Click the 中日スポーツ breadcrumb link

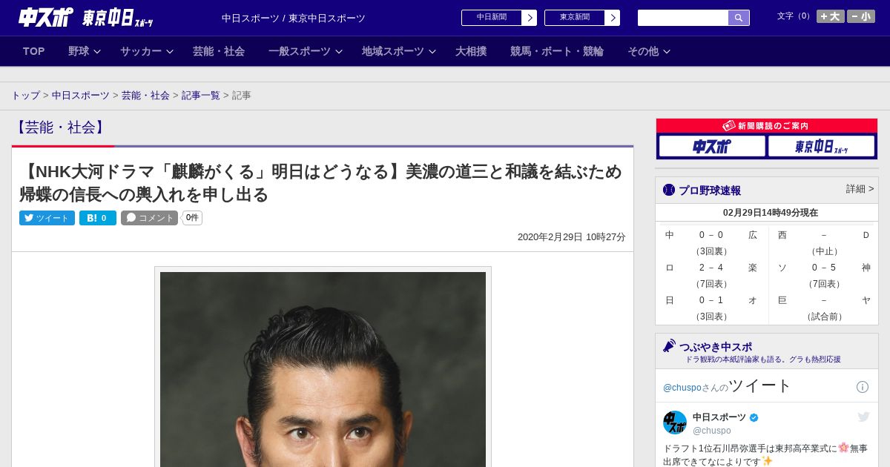tap(81, 96)
